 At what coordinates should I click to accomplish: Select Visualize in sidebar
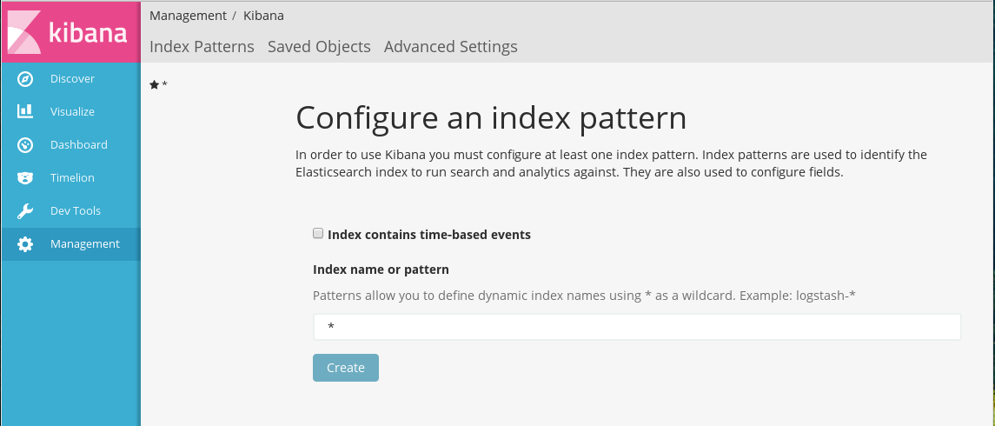(70, 112)
